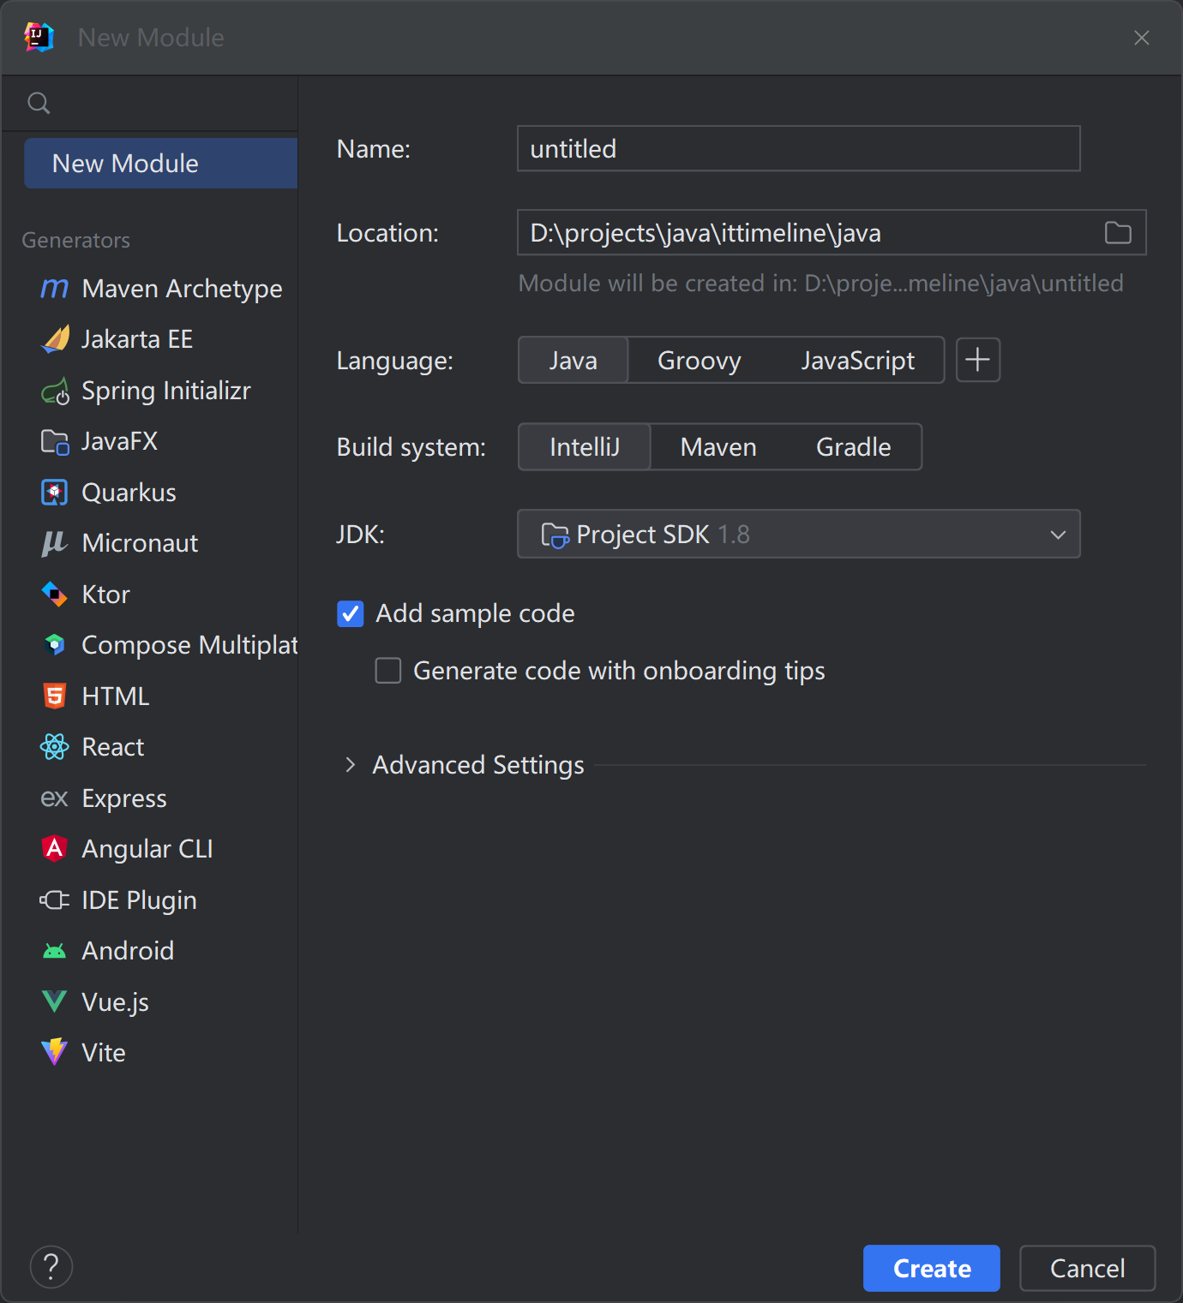Click the Quarkus generator icon
The height and width of the screenshot is (1303, 1183).
(55, 493)
